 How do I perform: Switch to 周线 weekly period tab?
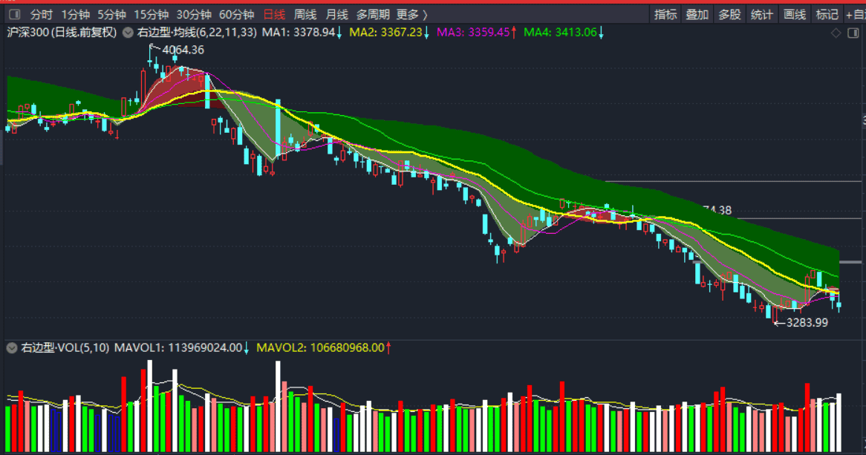(305, 14)
